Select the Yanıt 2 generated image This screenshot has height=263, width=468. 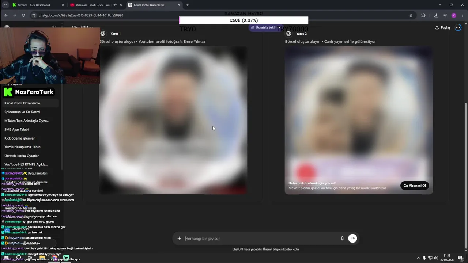tap(359, 120)
